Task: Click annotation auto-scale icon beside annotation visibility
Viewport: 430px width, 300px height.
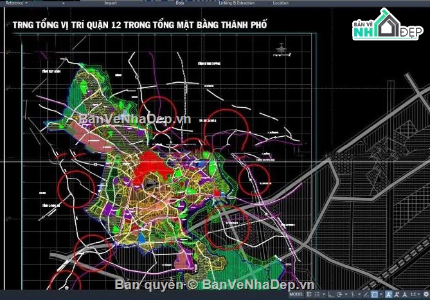Action: tap(396, 295)
